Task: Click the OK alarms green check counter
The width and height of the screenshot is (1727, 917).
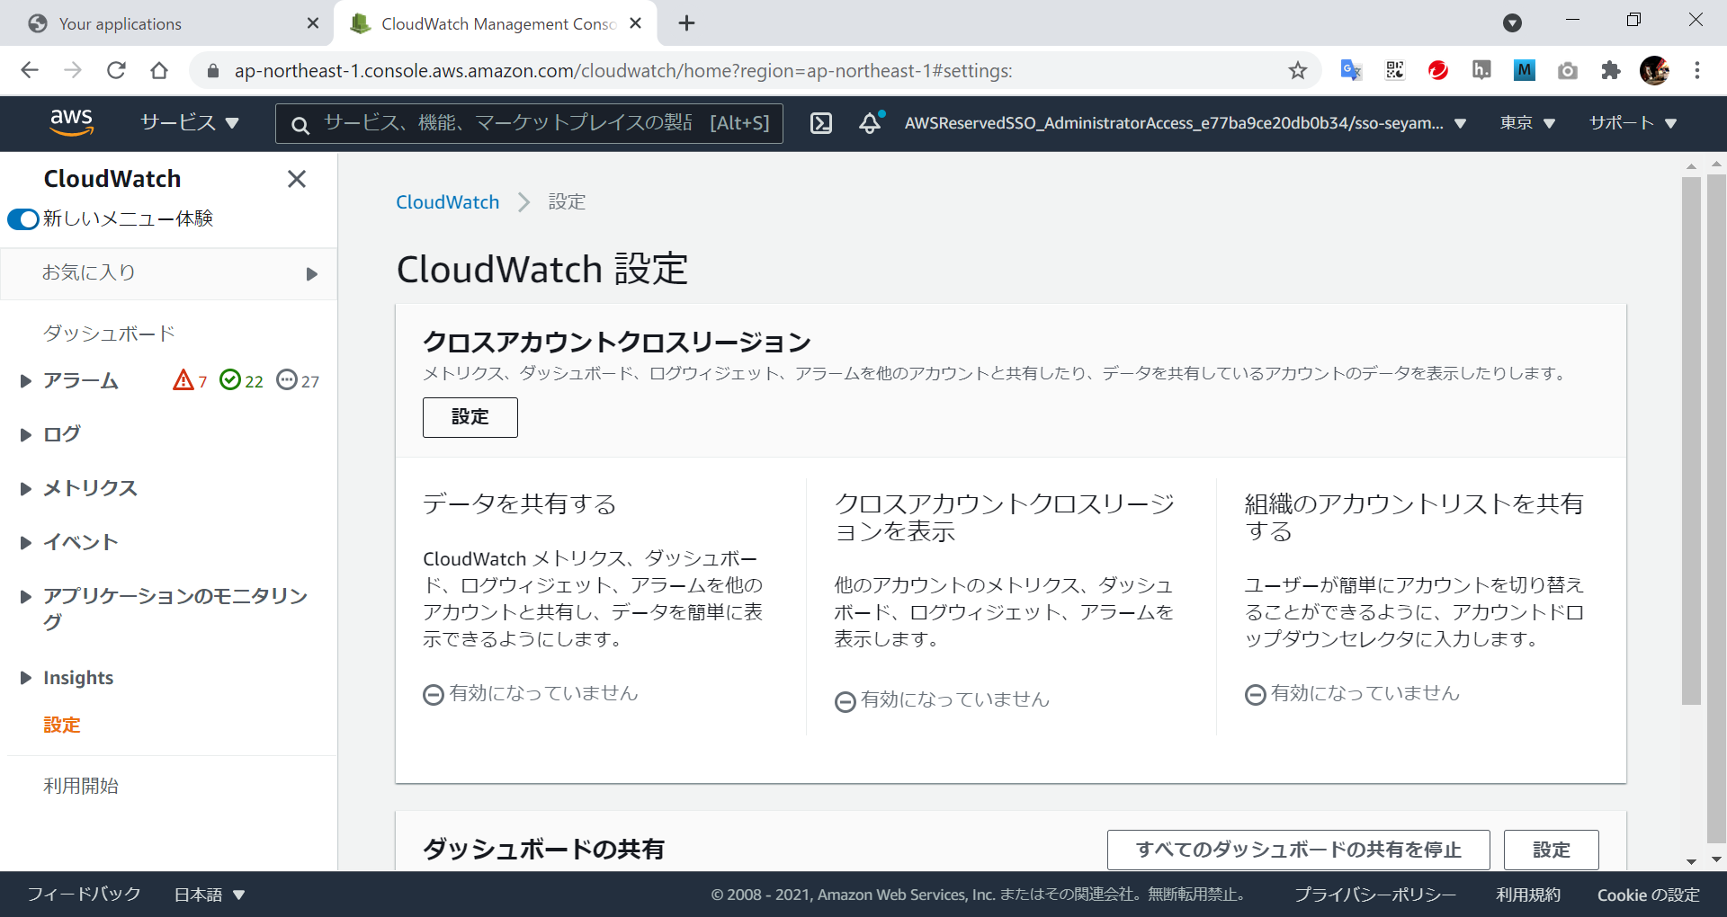Action: tap(241, 380)
